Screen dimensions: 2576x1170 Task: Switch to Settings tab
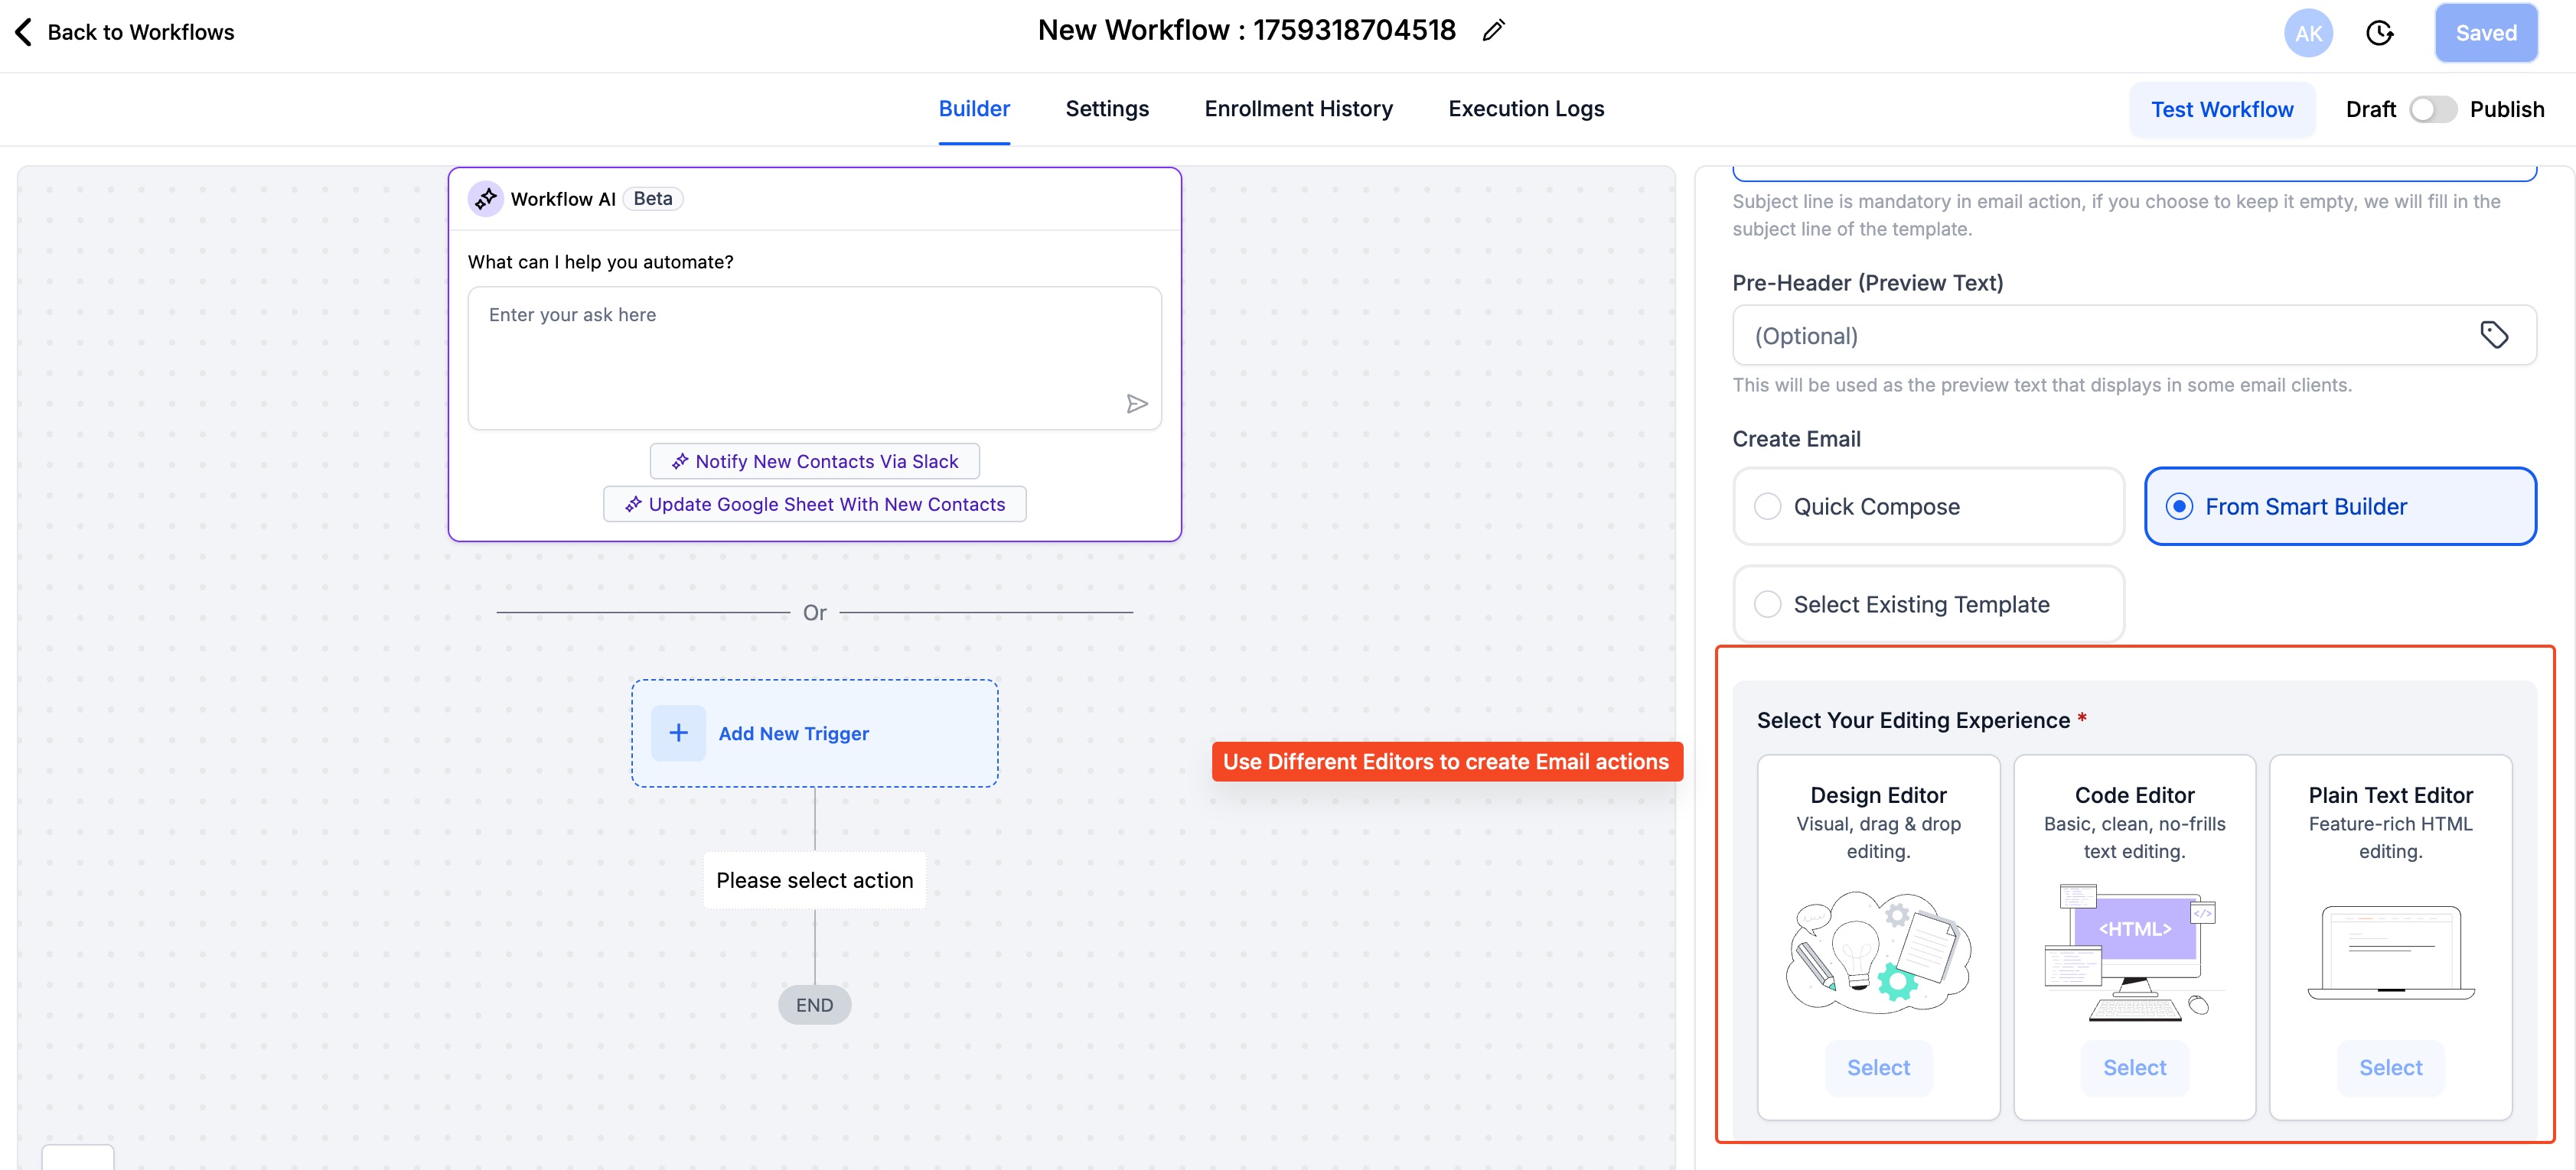point(1106,109)
